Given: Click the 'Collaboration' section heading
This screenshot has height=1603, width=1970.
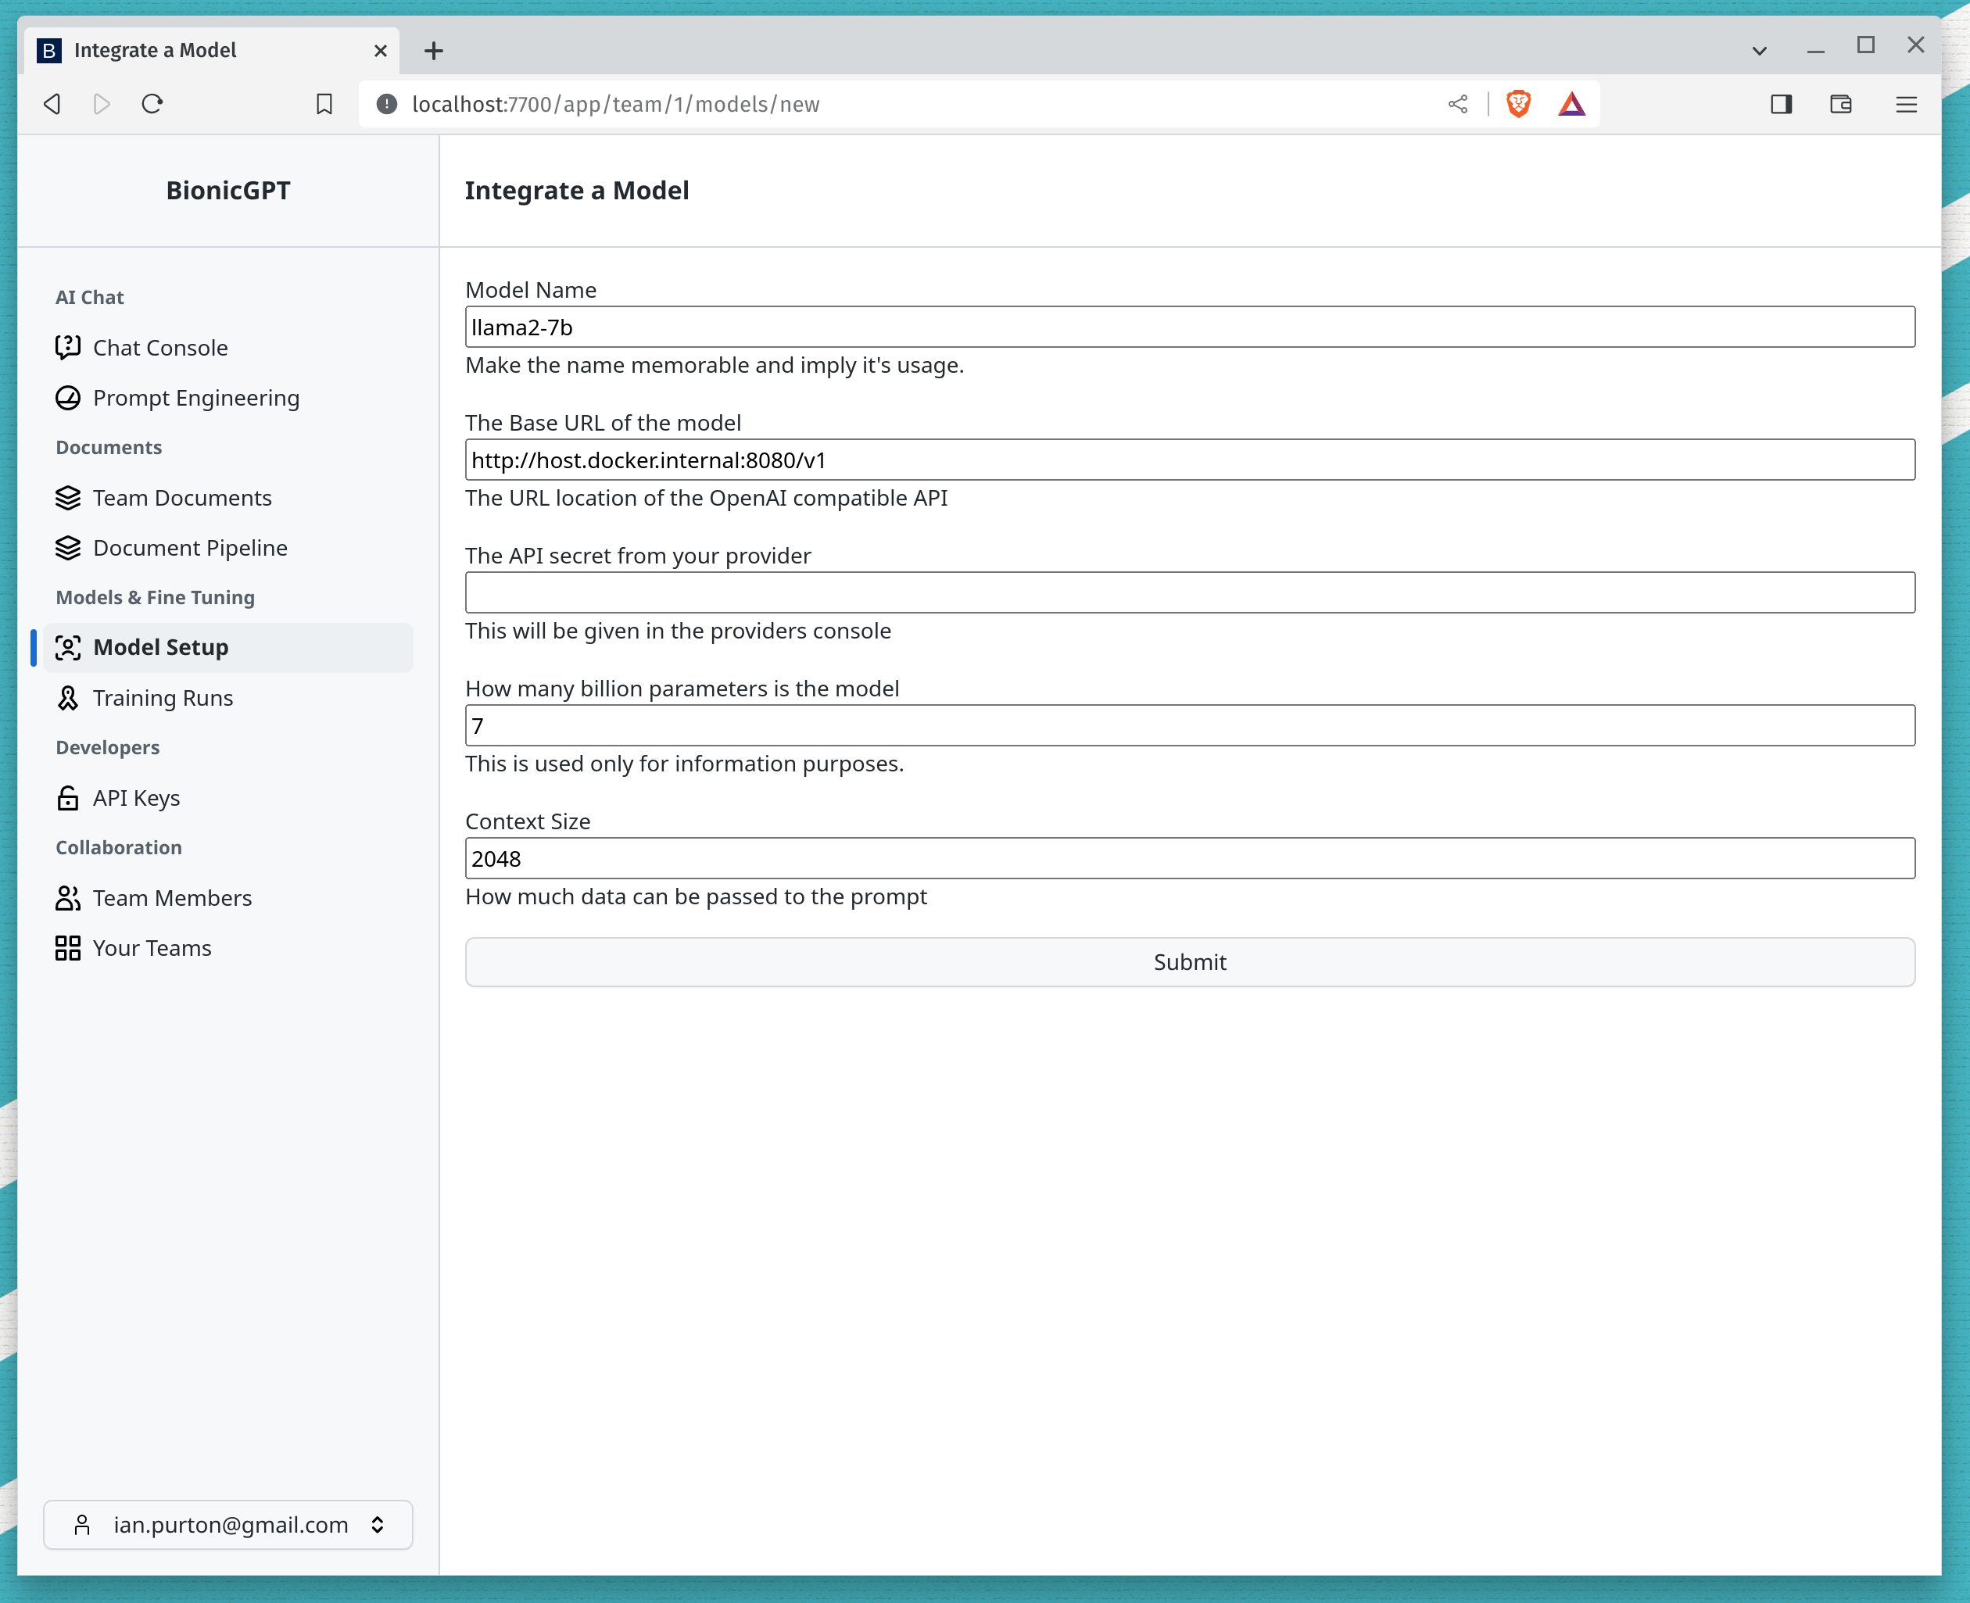Looking at the screenshot, I should coord(119,848).
